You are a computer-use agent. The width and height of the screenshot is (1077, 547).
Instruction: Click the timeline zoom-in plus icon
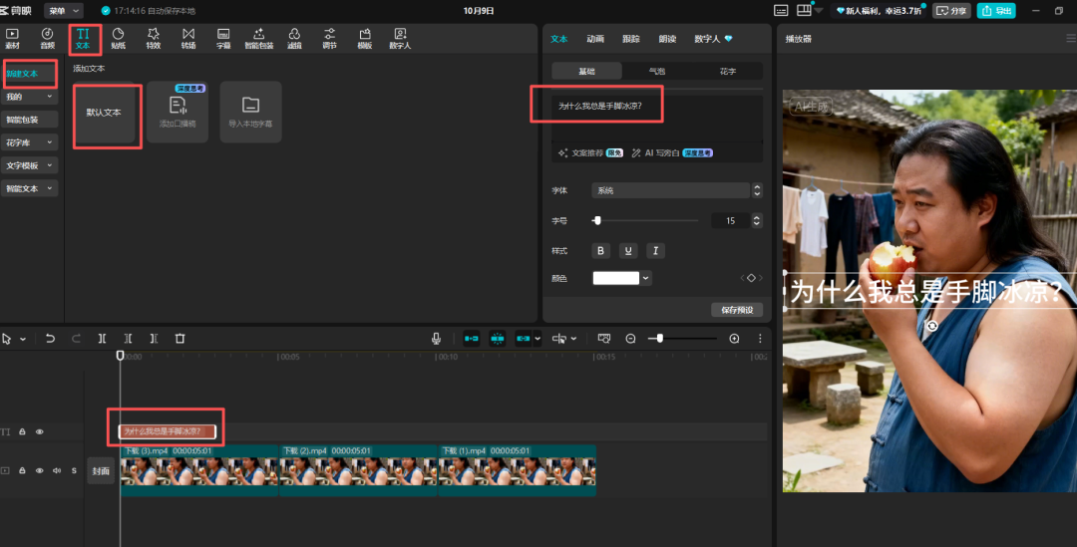(734, 339)
